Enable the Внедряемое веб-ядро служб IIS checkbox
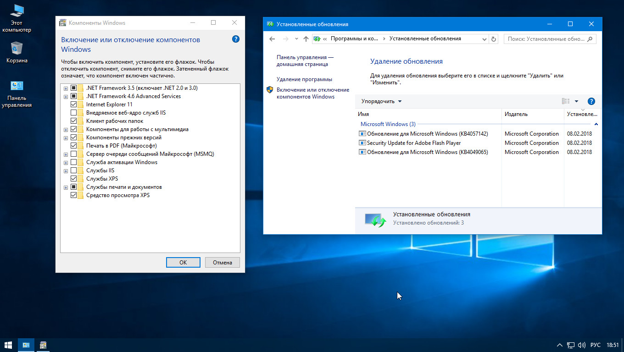Screen dimensions: 624x352 74,113
